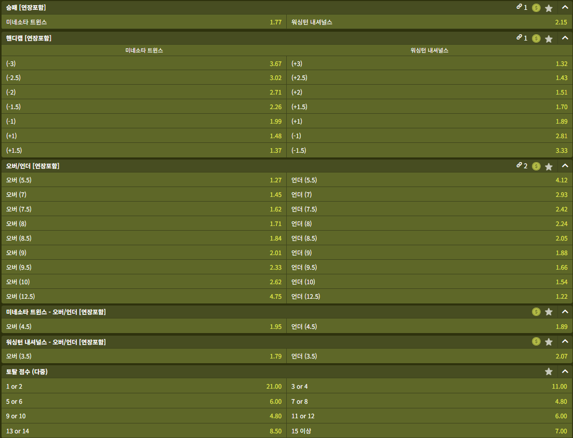Pick handicap (+1) at odds 1.89
This screenshot has width=573, height=438.
pyautogui.click(x=430, y=121)
